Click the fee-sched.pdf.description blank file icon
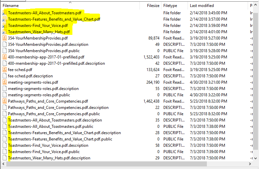 coord(4,76)
